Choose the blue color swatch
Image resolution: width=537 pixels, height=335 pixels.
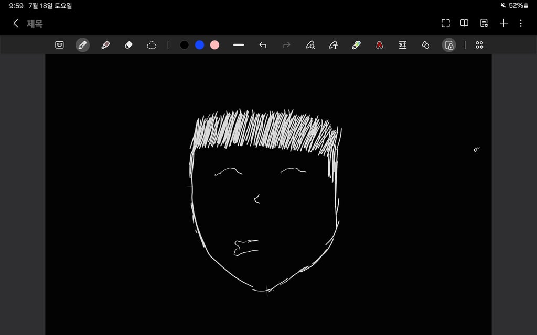point(199,45)
